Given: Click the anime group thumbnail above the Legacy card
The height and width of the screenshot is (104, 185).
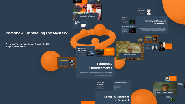Looking at the screenshot, I should pyautogui.click(x=168, y=79).
